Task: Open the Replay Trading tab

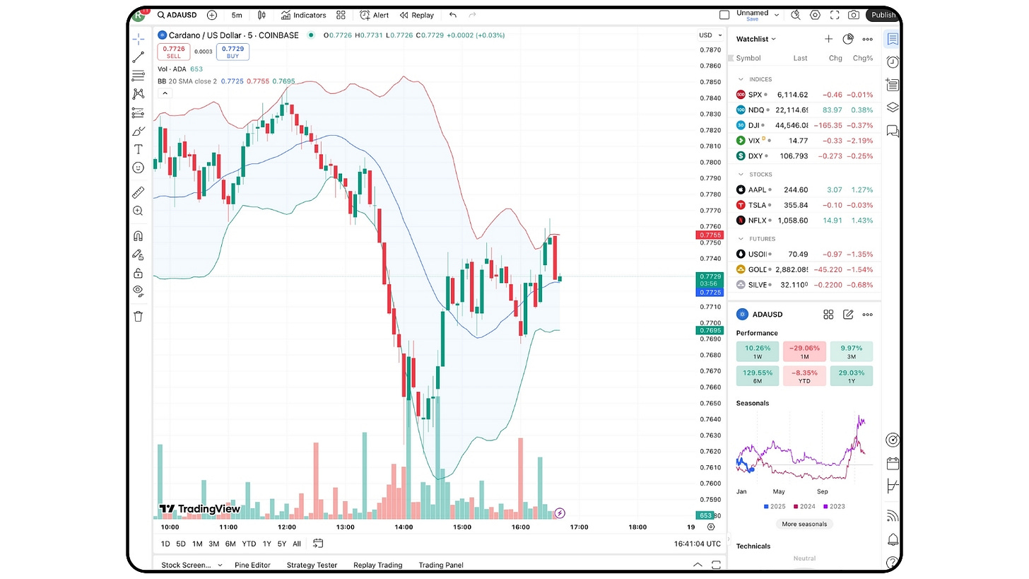Action: pos(377,565)
